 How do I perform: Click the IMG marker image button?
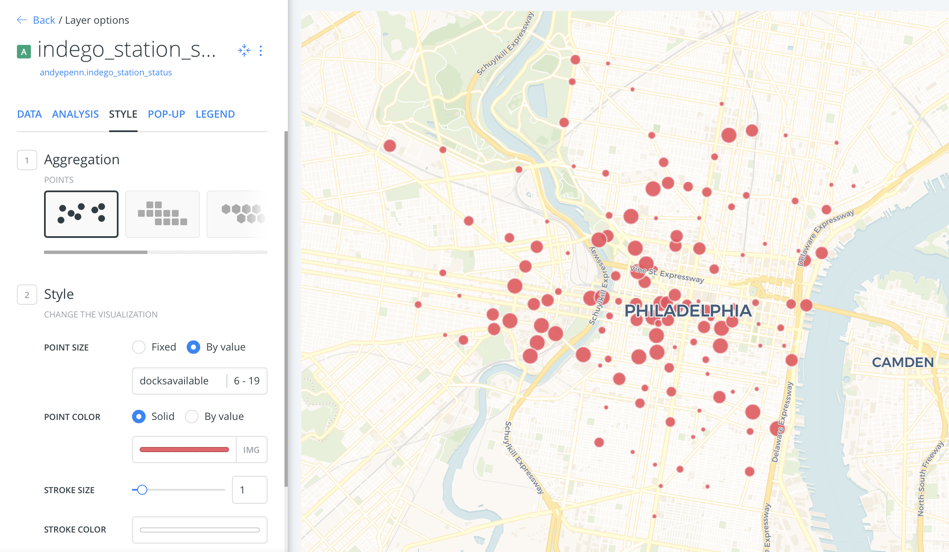(x=251, y=450)
